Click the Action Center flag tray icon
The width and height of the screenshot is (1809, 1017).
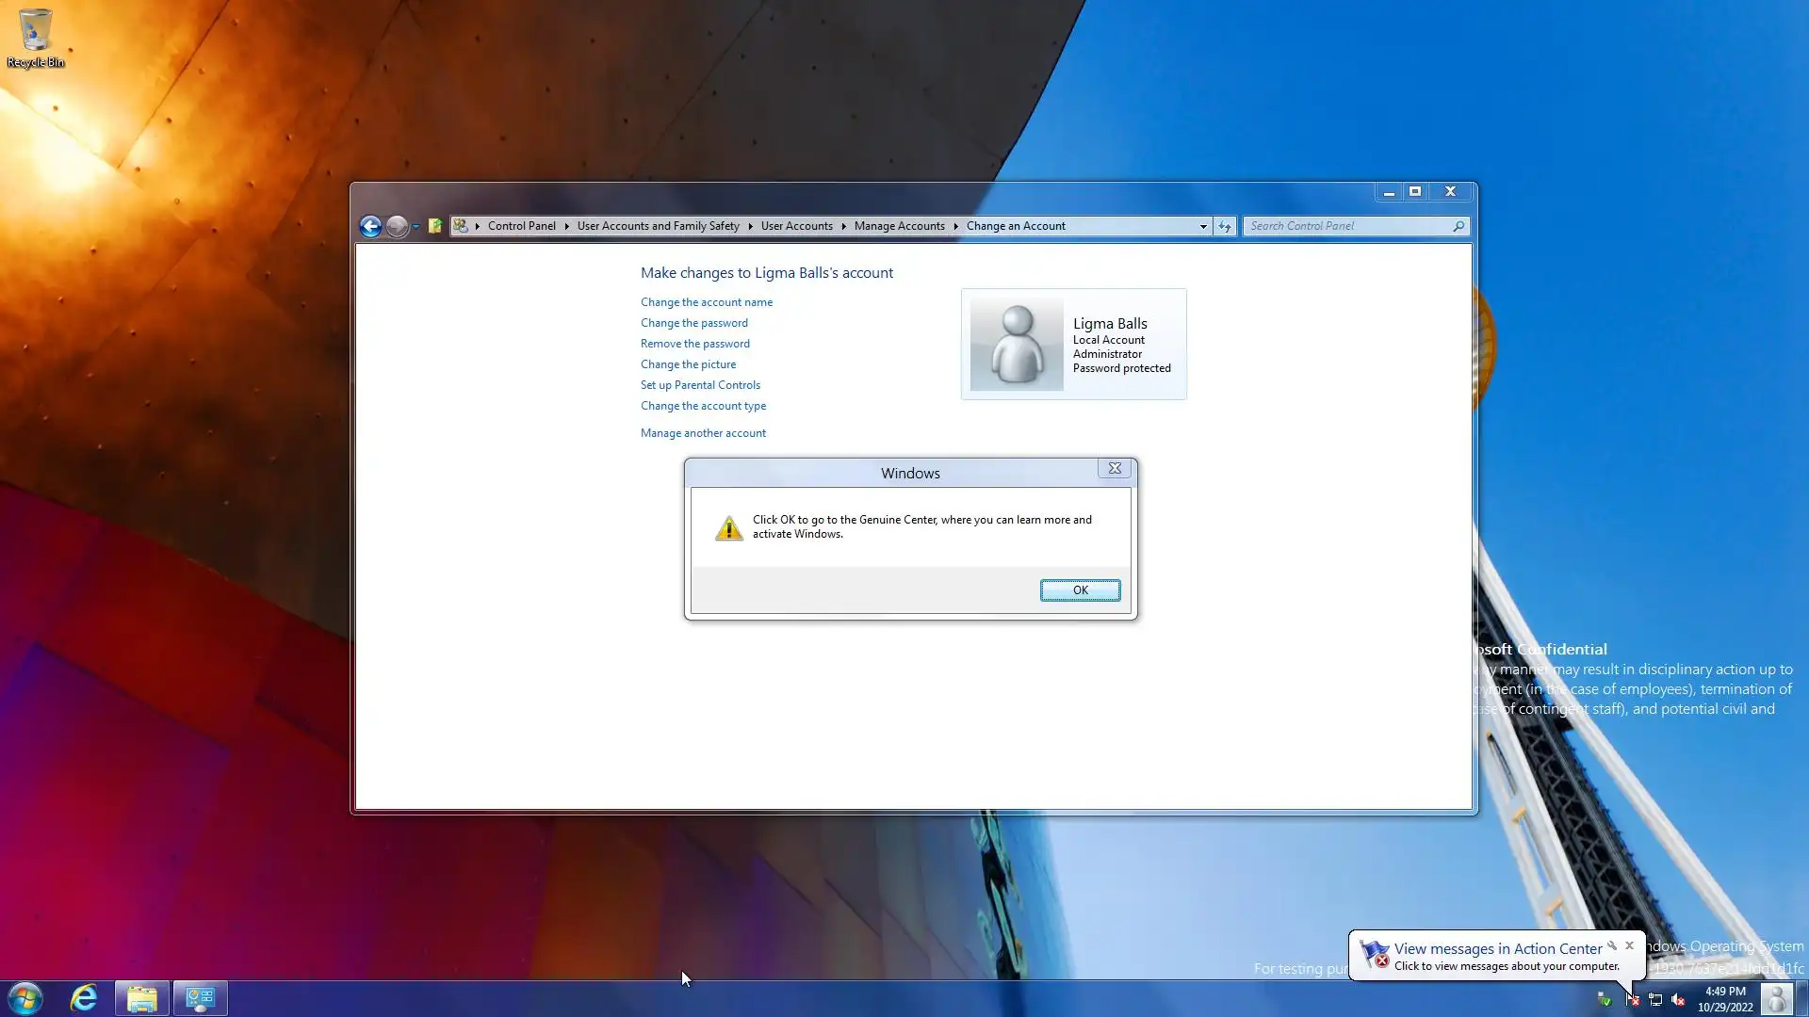pos(1633,1000)
